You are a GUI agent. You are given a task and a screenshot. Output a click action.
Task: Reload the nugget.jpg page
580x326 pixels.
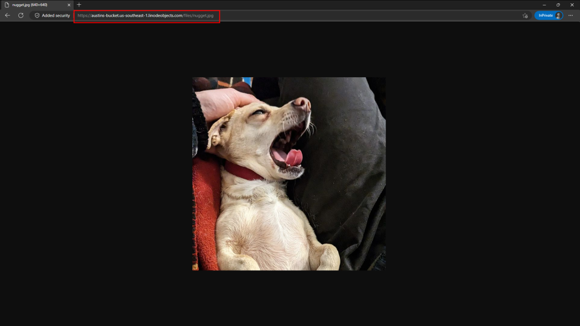(x=21, y=16)
